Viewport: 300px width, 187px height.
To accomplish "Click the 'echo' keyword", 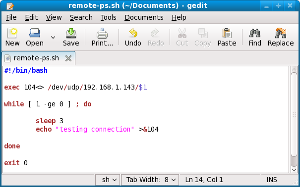I will click(x=44, y=129).
